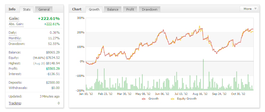Show the Drawdown chart tab
The width and height of the screenshot is (265, 112).
coord(149,9)
